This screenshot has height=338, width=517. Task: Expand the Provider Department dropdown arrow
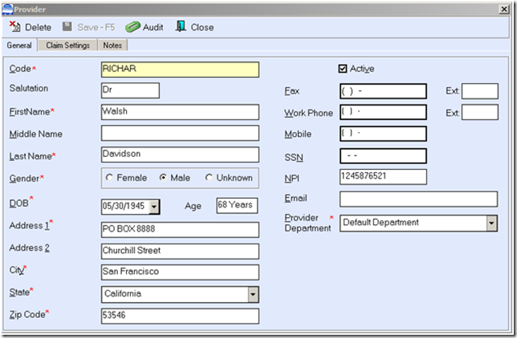coord(491,223)
